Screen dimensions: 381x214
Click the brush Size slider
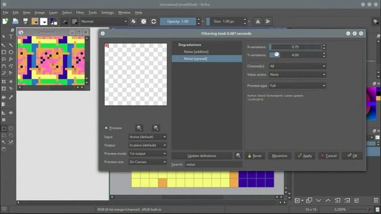click(224, 21)
